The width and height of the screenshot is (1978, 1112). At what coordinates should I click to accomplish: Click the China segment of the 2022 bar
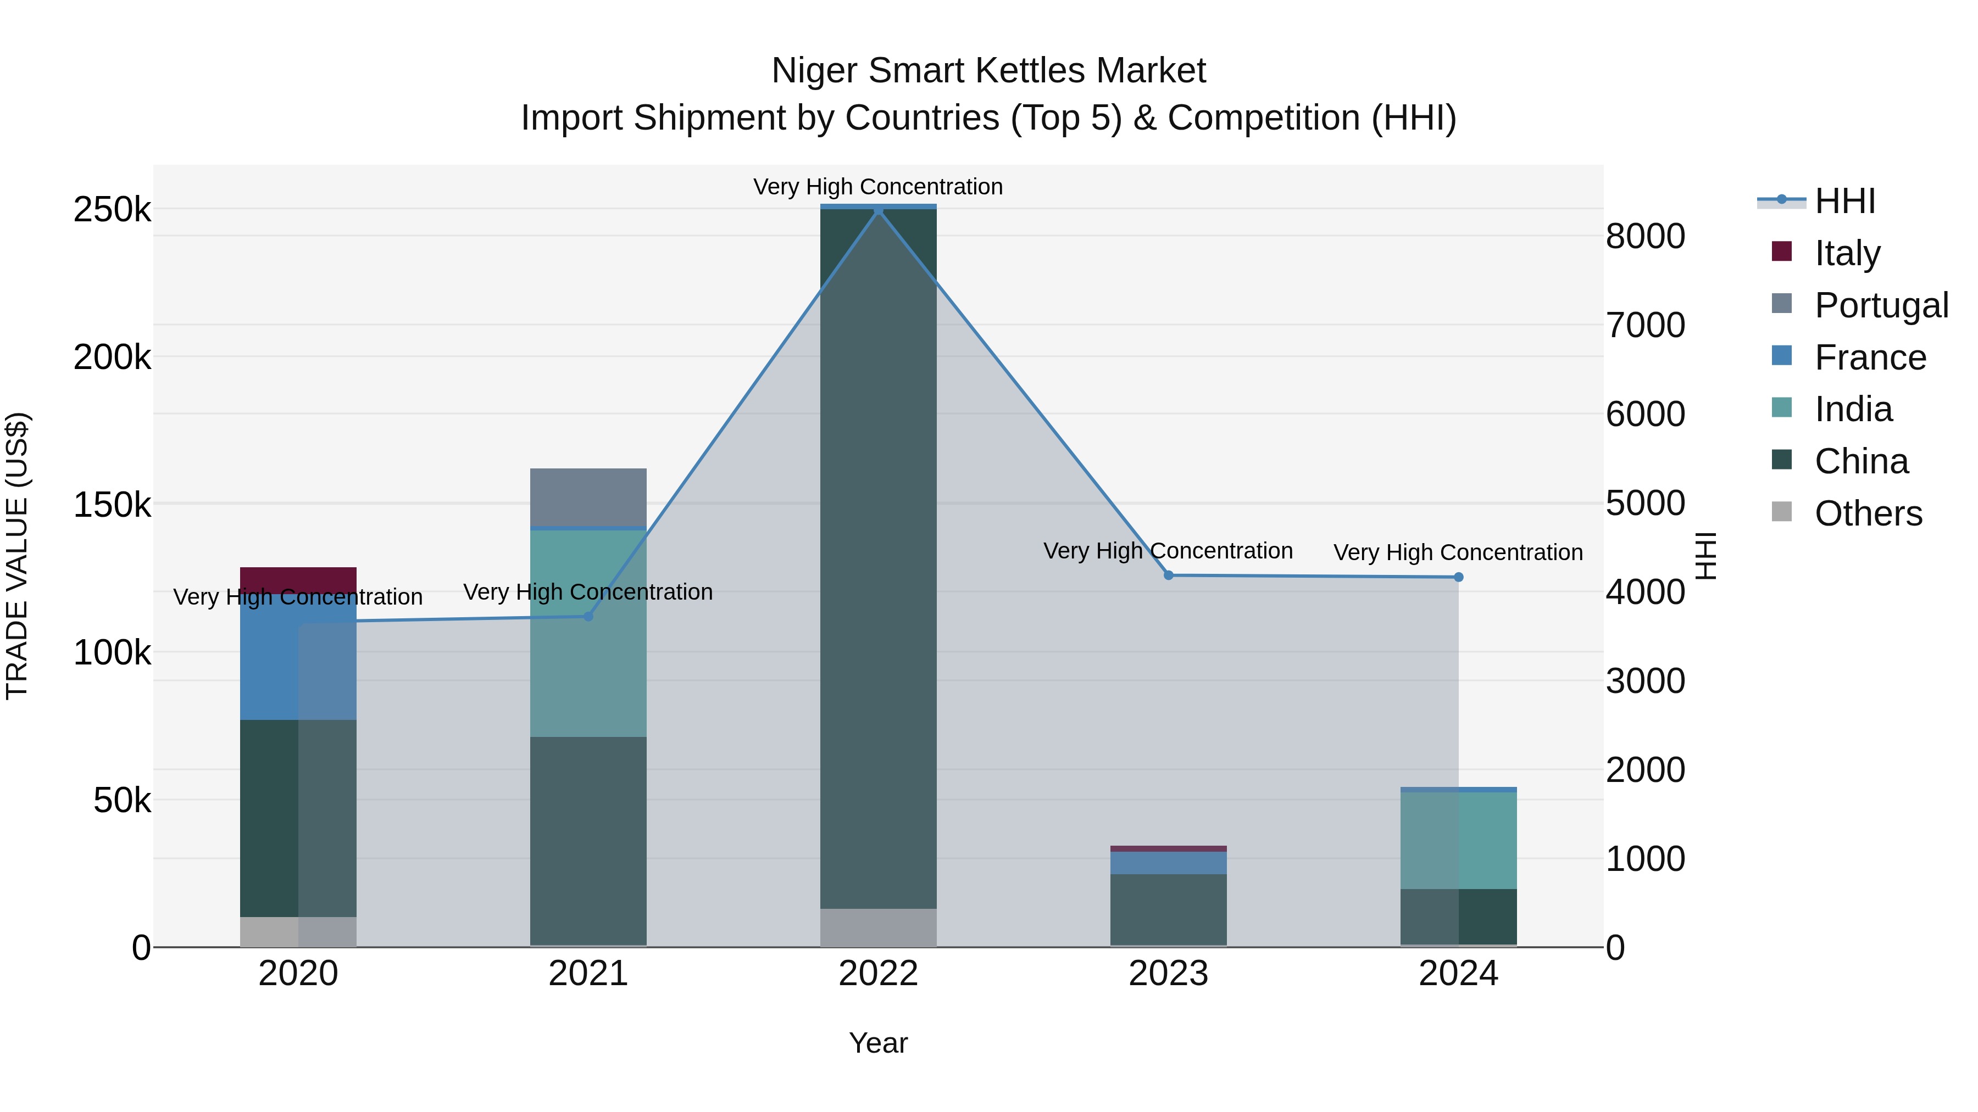pos(879,558)
